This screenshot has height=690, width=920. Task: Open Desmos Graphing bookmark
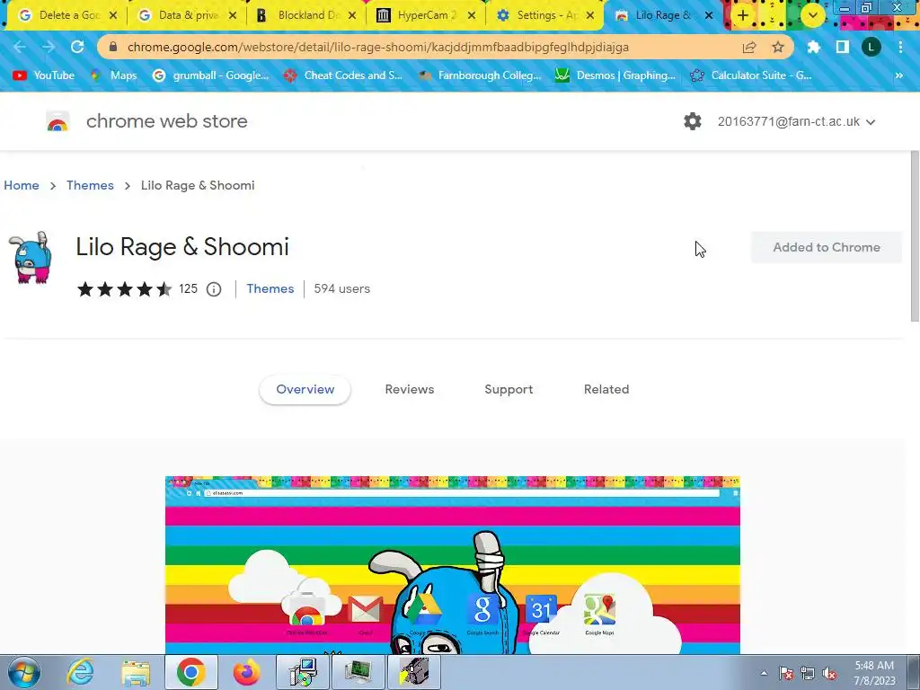(615, 75)
